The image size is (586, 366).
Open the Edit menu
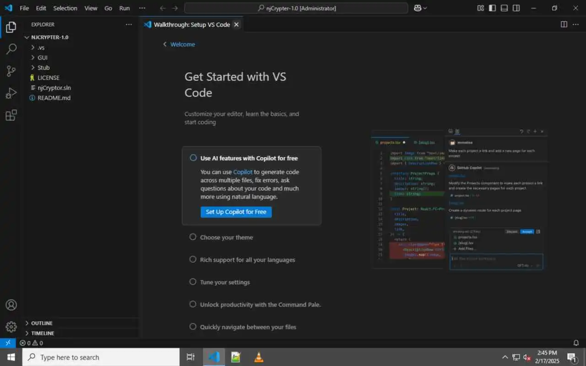click(x=41, y=8)
